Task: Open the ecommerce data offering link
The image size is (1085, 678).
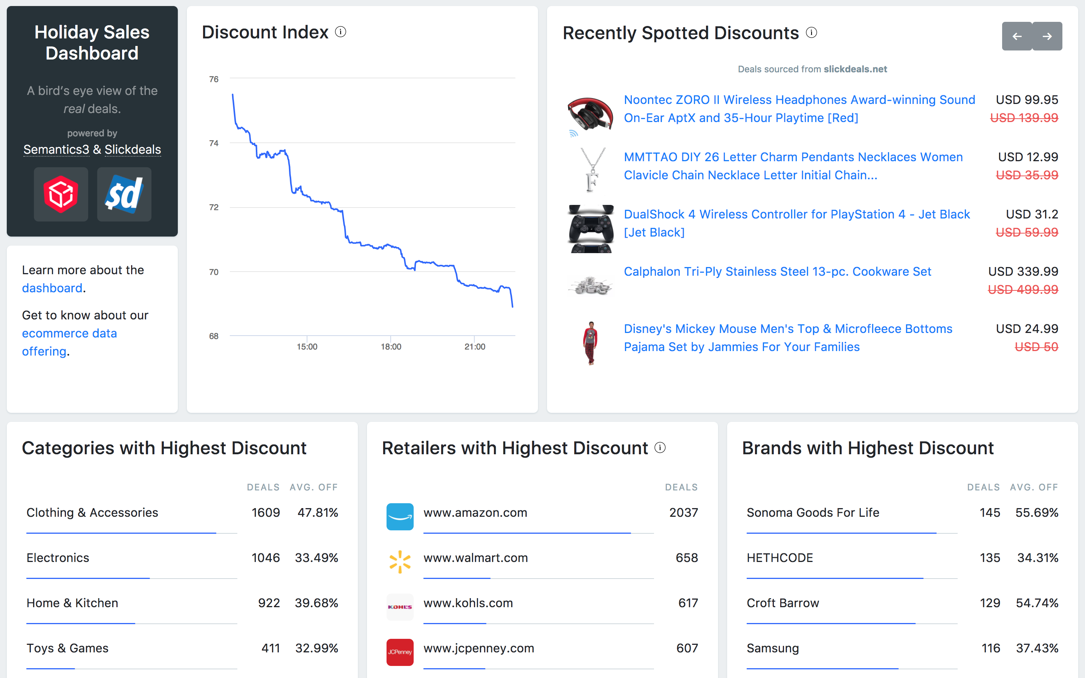Action: [x=69, y=333]
